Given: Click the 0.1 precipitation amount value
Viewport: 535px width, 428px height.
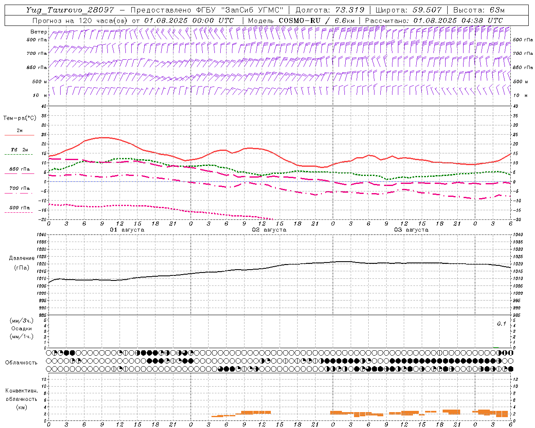Looking at the screenshot, I should tap(502, 324).
